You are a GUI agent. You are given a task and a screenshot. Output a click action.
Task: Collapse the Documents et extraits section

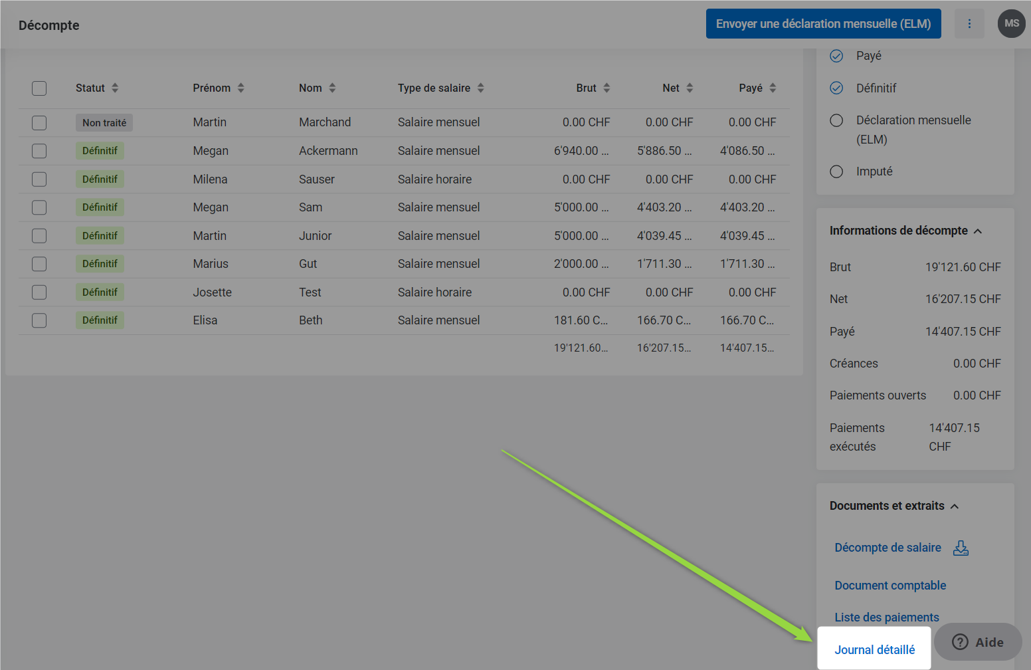[955, 506]
